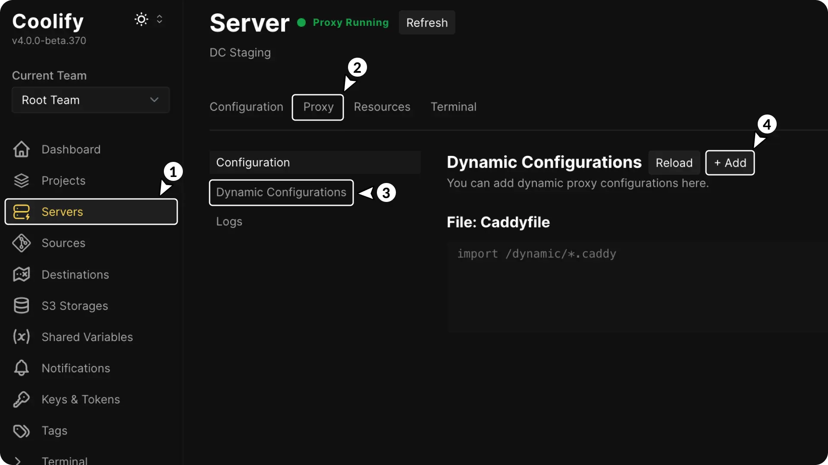Open the Root Team dropdown

click(91, 100)
